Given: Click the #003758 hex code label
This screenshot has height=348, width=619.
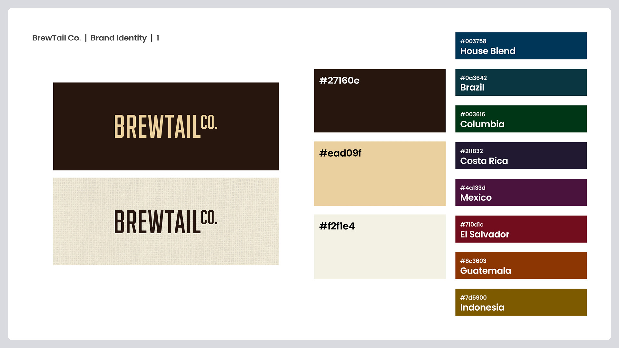Looking at the screenshot, I should pos(473,41).
